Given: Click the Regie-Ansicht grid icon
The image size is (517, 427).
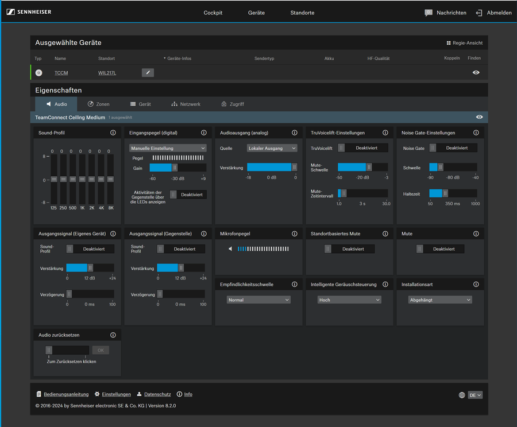Looking at the screenshot, I should tap(449, 43).
